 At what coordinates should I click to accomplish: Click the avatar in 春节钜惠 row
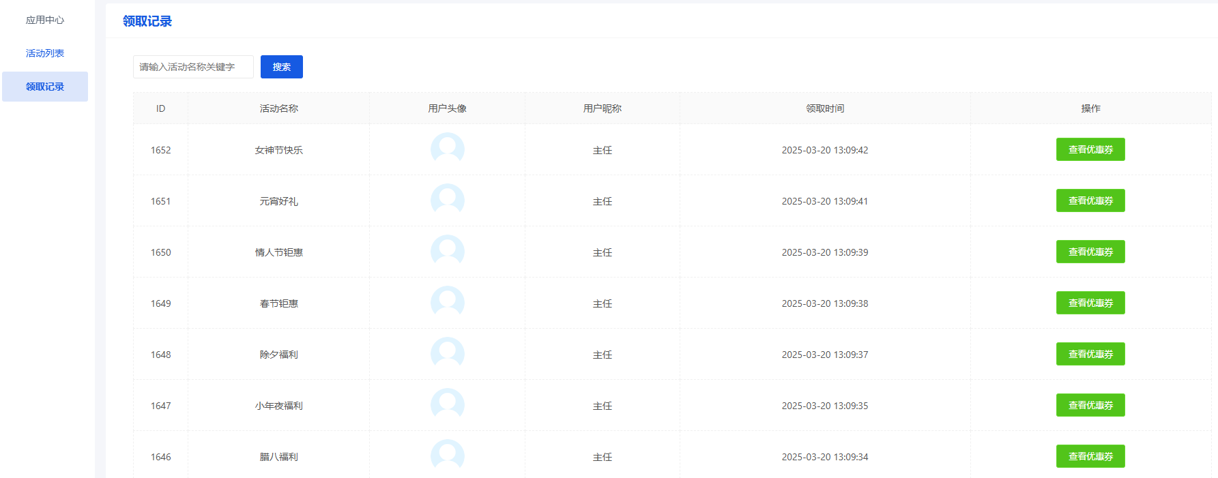(x=448, y=303)
